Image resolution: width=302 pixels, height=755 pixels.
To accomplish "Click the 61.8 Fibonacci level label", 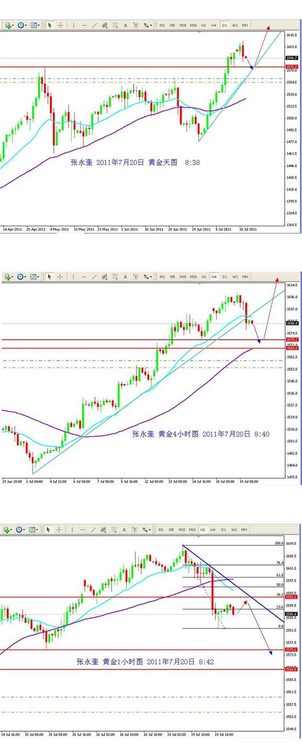I will tap(280, 576).
